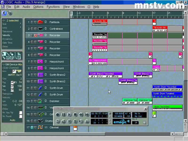The width and height of the screenshot is (188, 141).
Task: Select the Eraser tool in toolbox
Action: coord(11,54)
